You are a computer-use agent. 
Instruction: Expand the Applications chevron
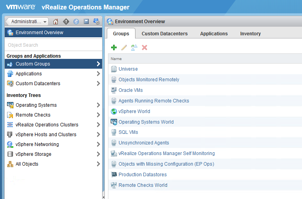pos(98,74)
